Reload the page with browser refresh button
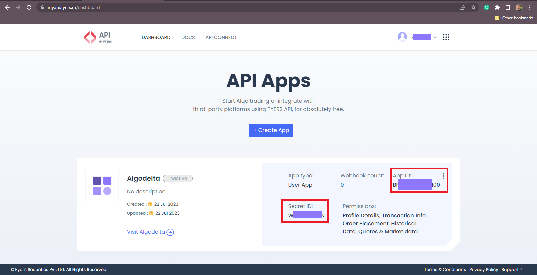The height and width of the screenshot is (275, 537). point(29,7)
